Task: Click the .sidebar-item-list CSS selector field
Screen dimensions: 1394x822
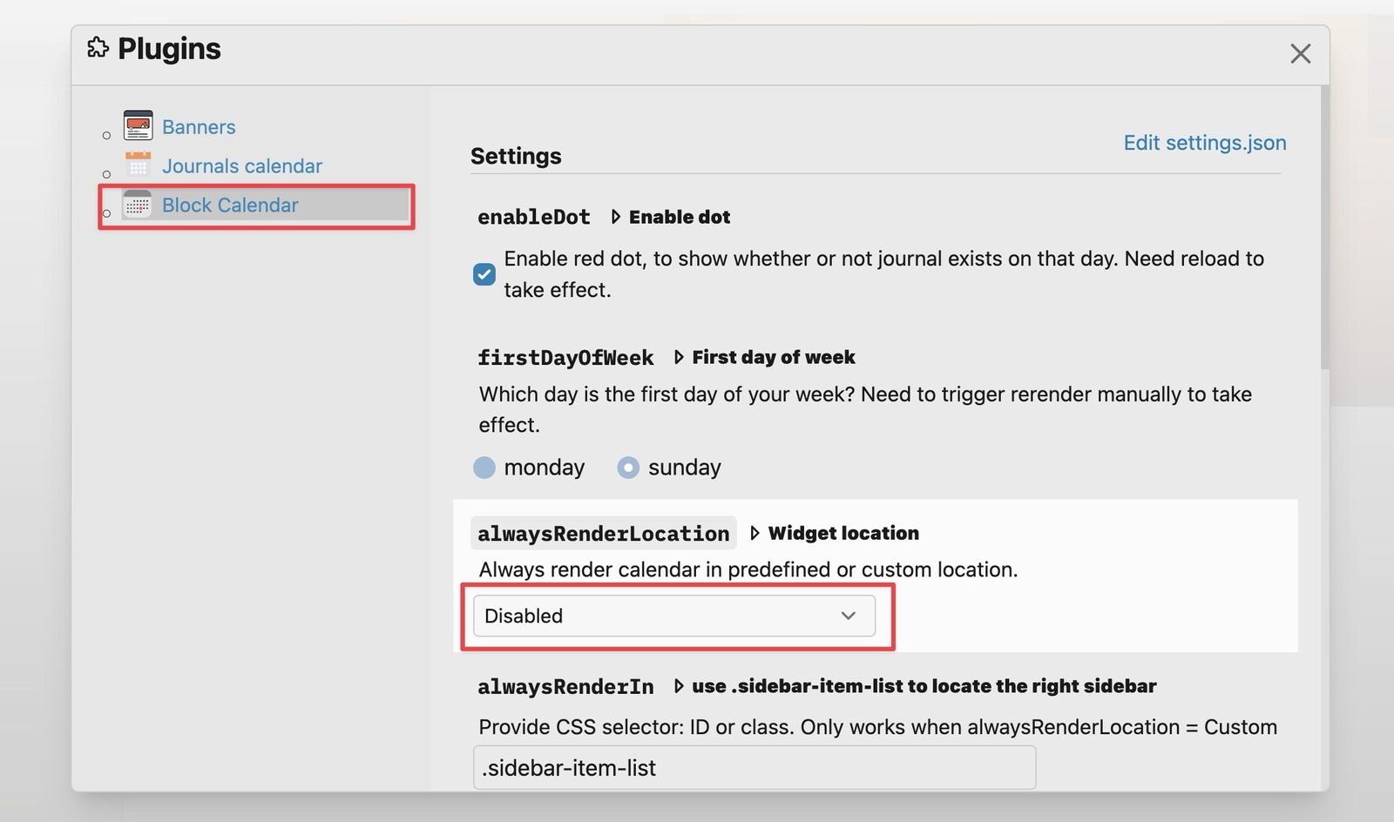Action: (x=754, y=768)
